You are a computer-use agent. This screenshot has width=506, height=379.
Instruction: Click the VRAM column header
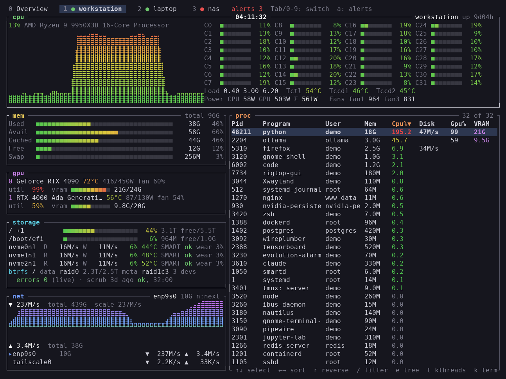point(482,124)
